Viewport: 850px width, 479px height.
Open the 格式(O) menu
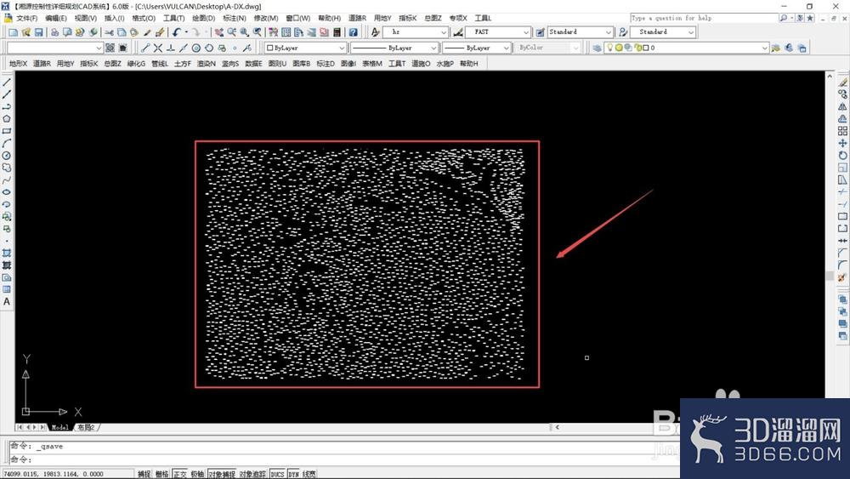[x=144, y=18]
